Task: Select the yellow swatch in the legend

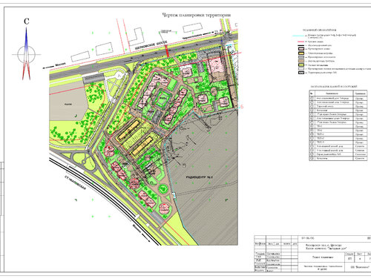Action: 301,53
